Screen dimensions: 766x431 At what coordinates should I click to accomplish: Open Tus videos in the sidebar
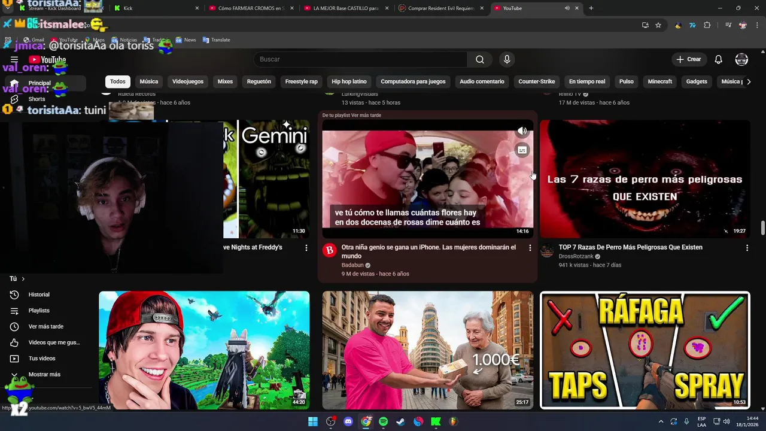pyautogui.click(x=43, y=359)
